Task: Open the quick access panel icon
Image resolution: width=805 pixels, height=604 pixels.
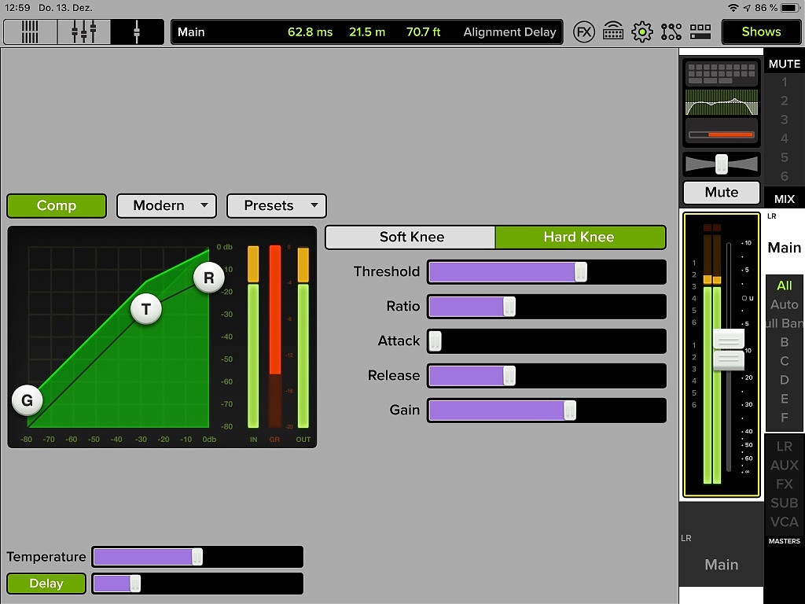Action: (x=700, y=32)
